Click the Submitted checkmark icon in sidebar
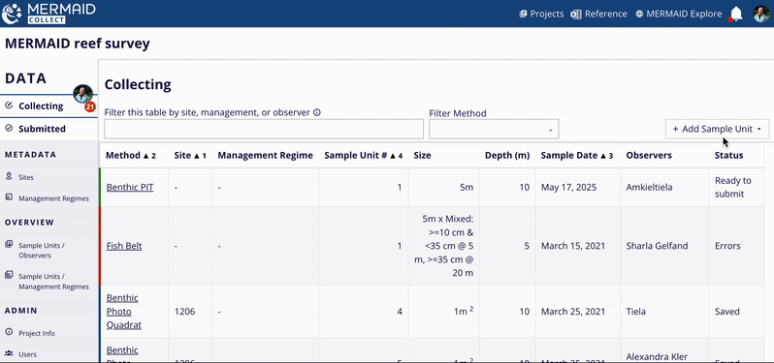Image resolution: width=774 pixels, height=363 pixels. pos(9,128)
